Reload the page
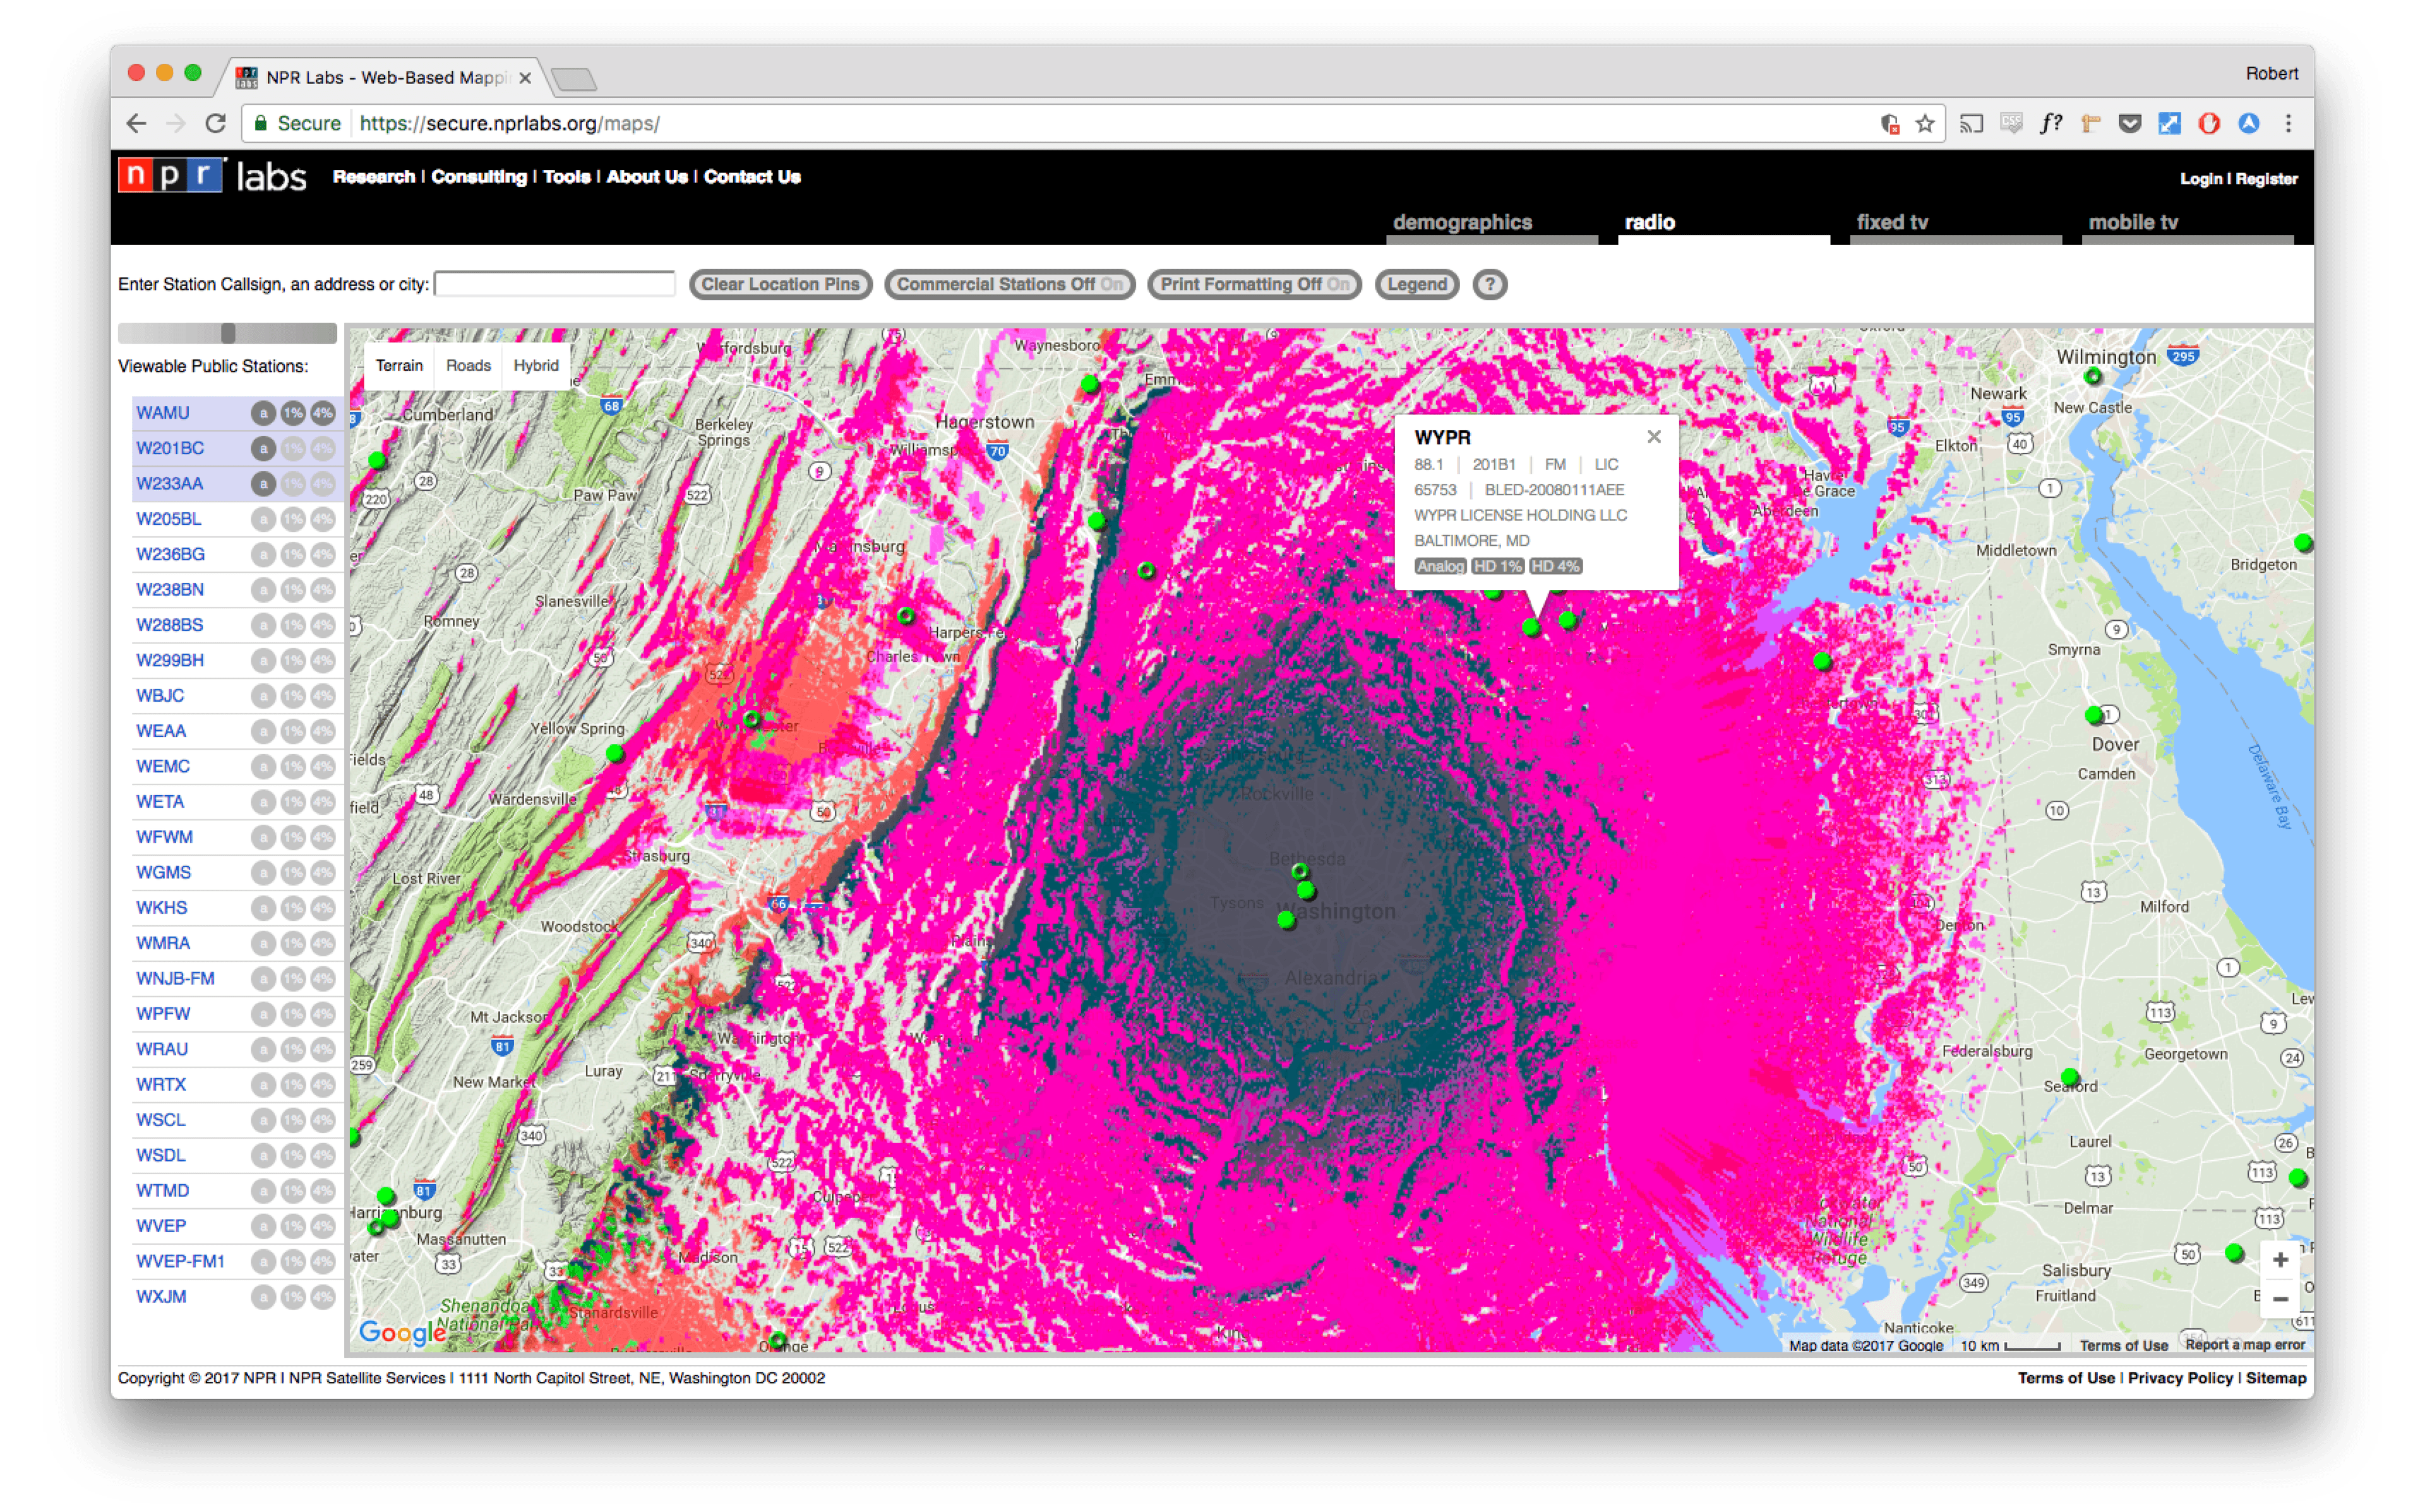Screen dimensions: 2425x1512 tap(215, 123)
